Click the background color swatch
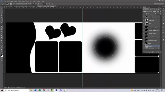This screenshot has height=92, width=165. click(x=2, y=56)
